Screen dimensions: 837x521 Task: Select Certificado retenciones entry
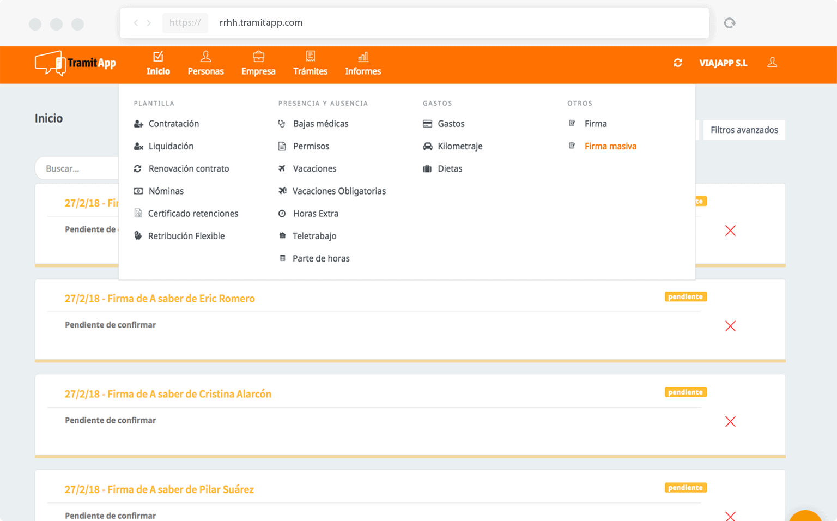pyautogui.click(x=193, y=214)
